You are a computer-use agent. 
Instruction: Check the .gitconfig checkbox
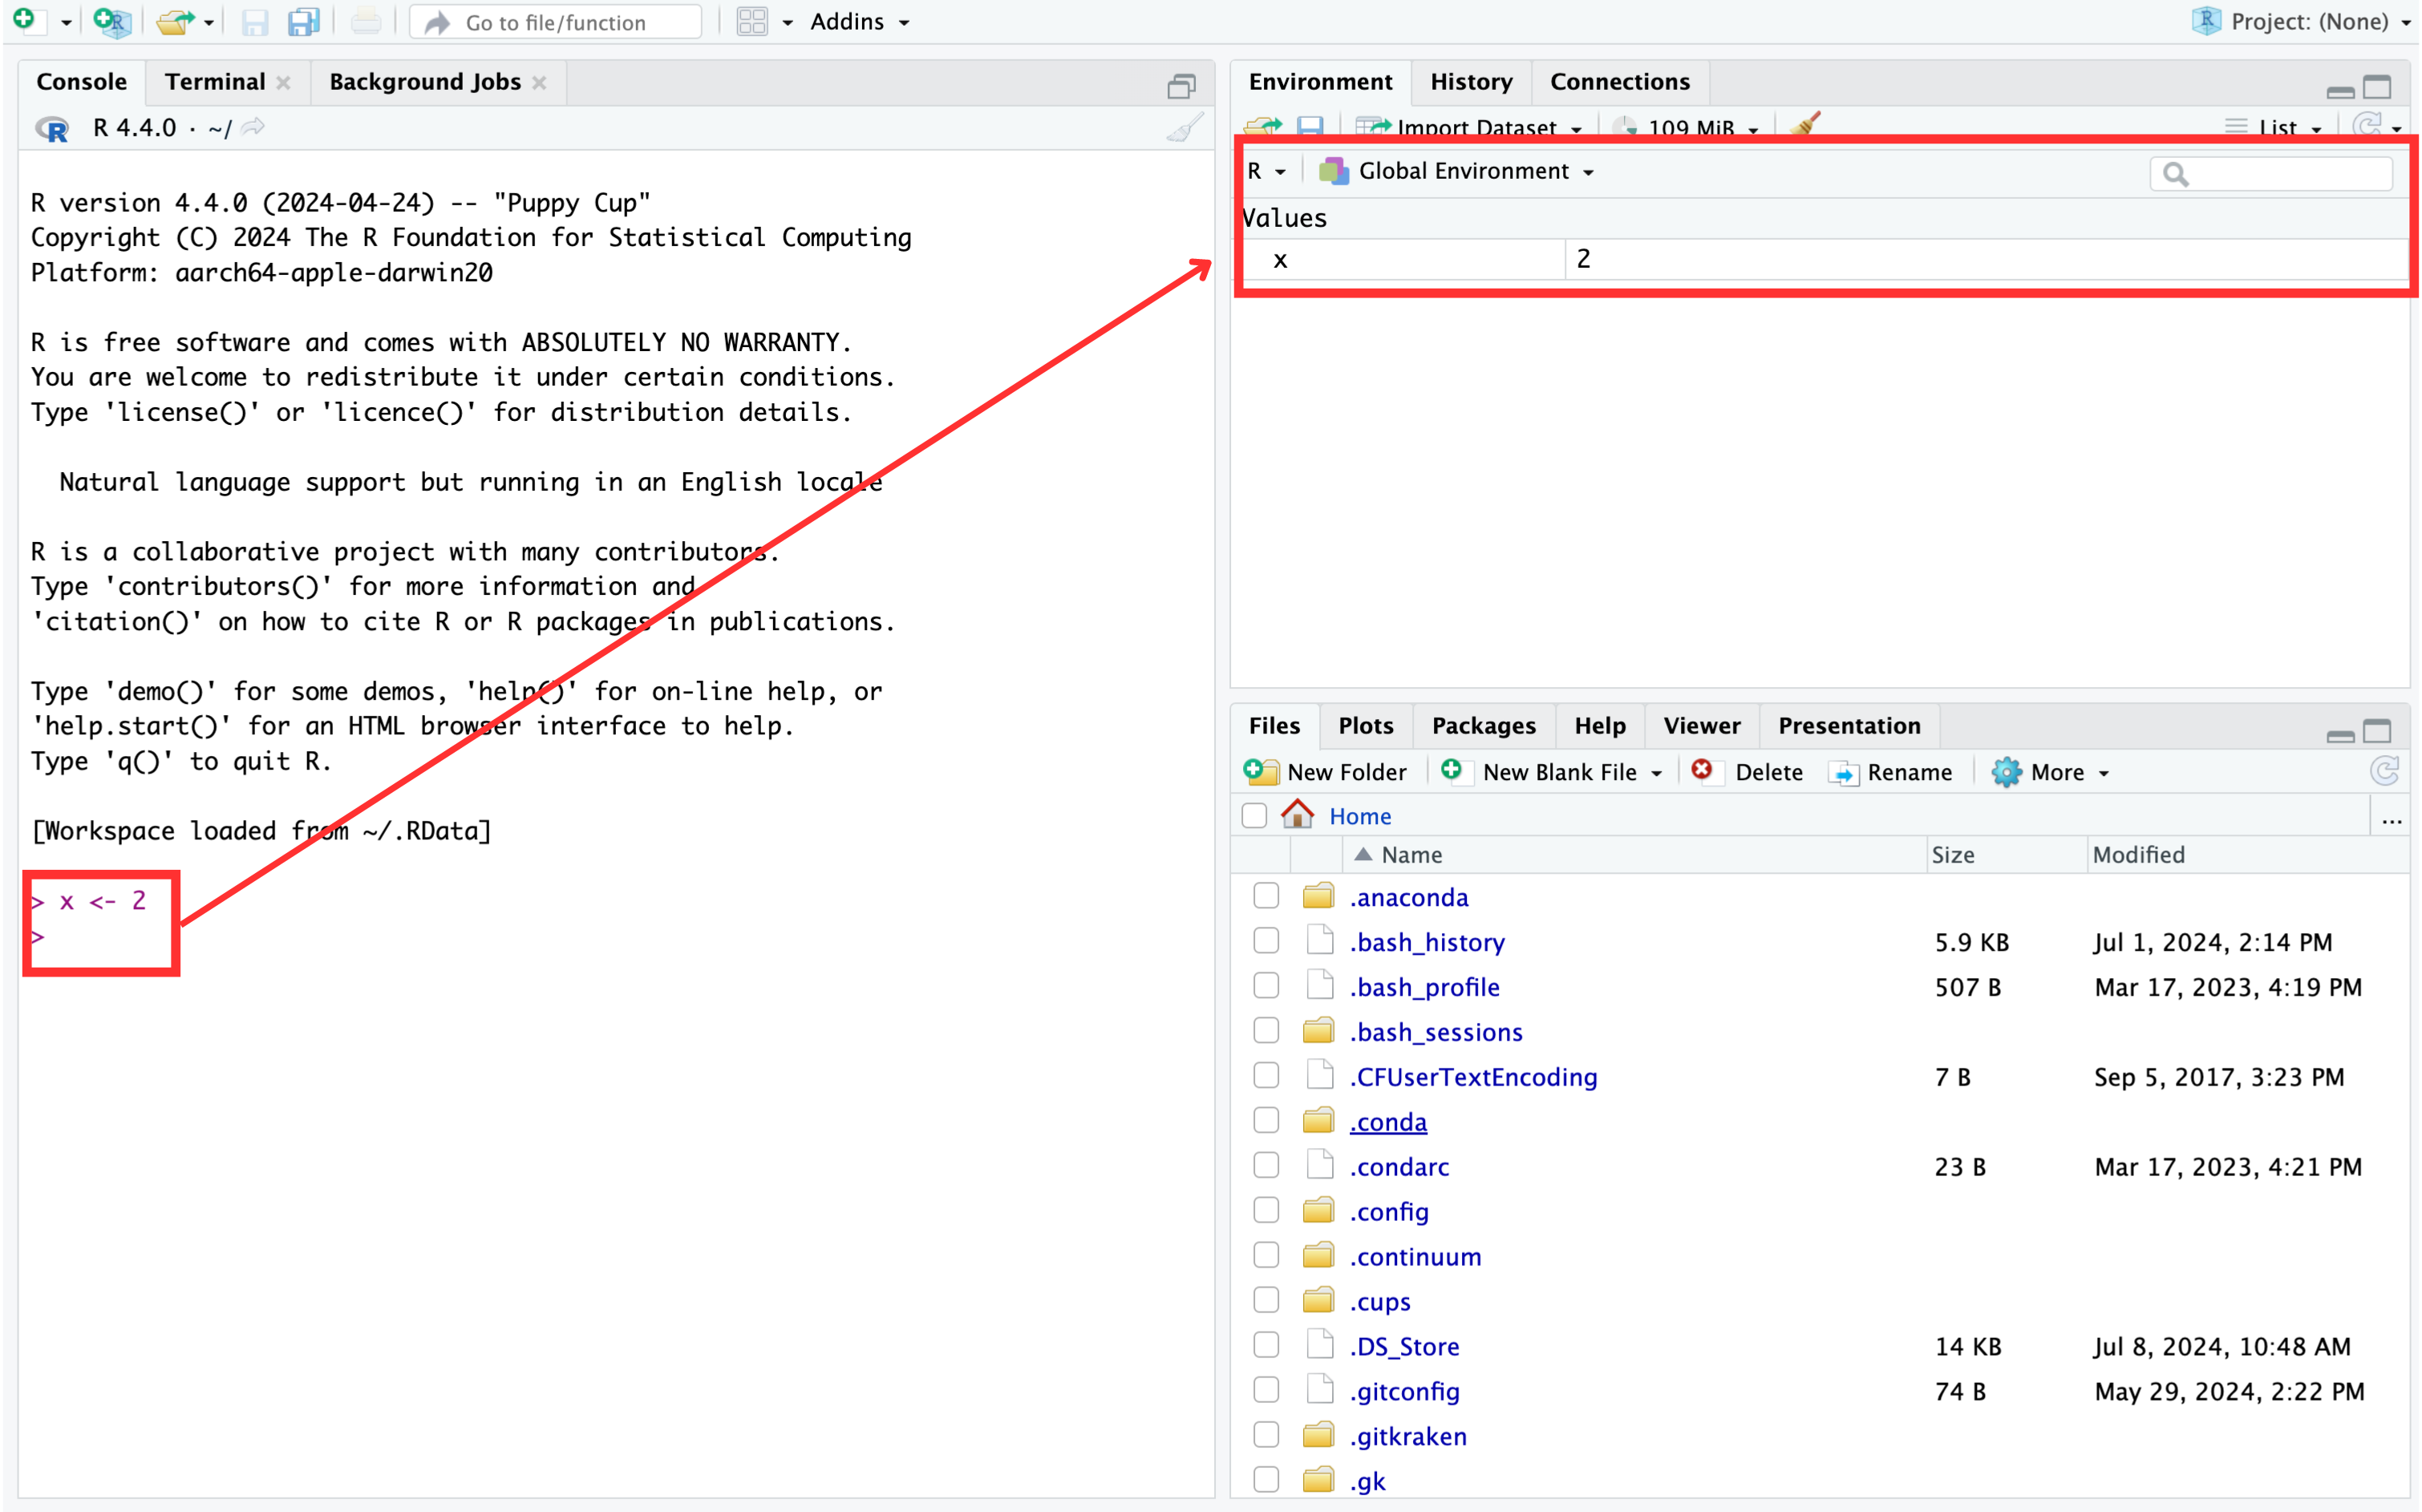(x=1266, y=1390)
